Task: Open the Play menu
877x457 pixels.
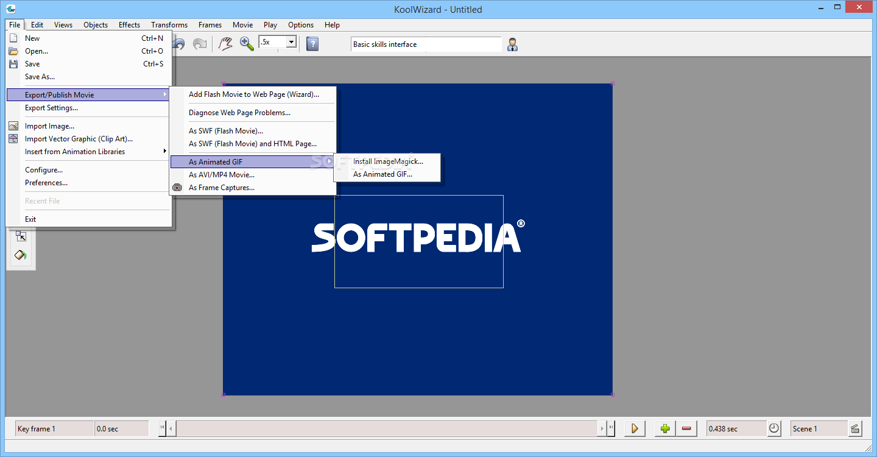Action: (270, 25)
